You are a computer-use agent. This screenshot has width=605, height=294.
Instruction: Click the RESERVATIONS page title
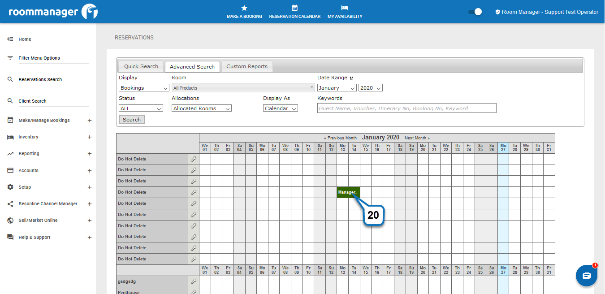134,38
